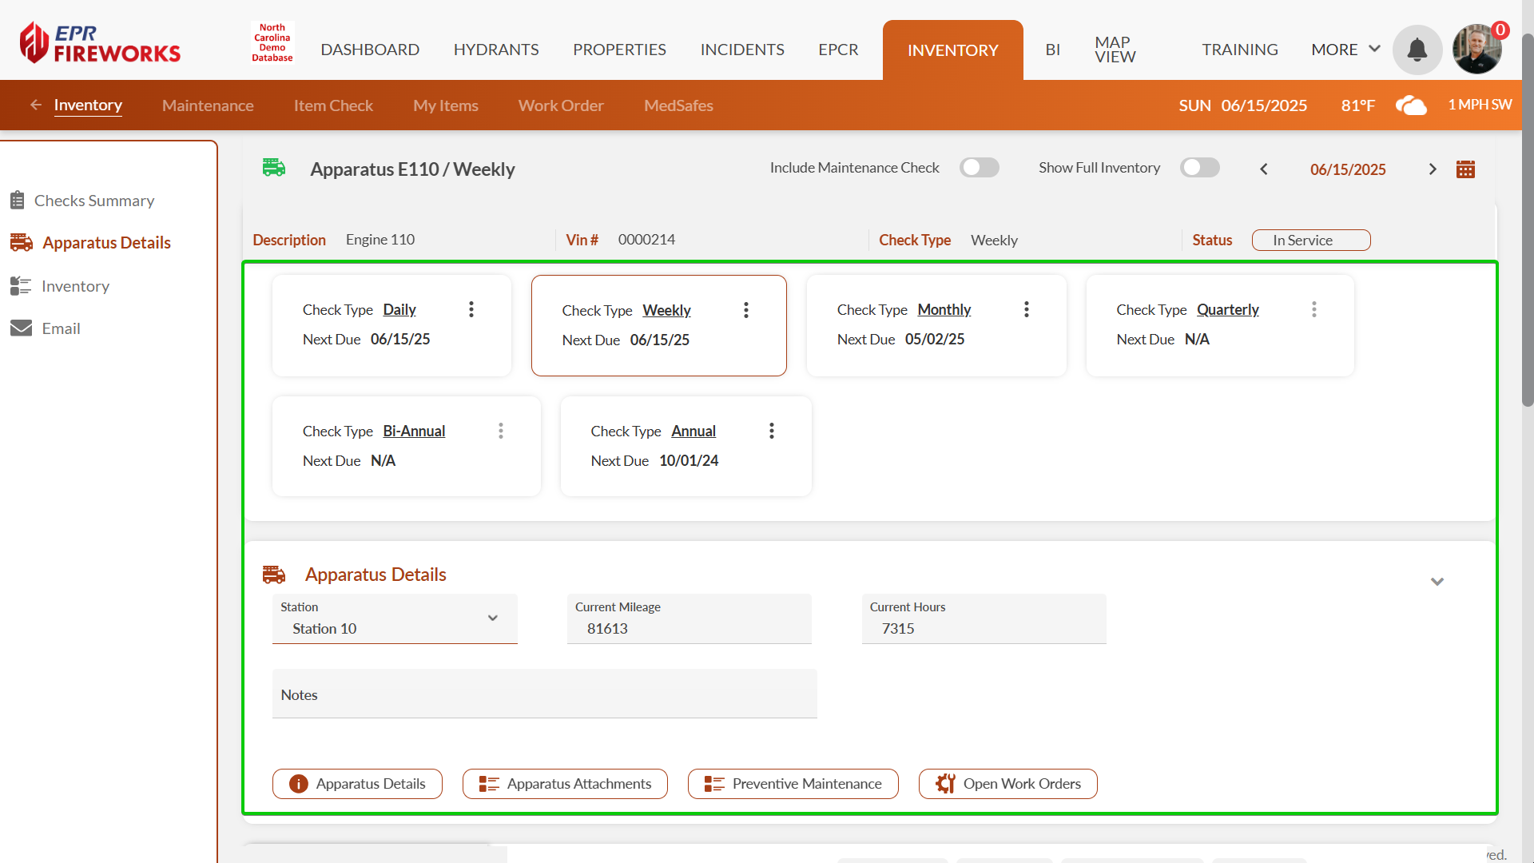Screen dimensions: 1534x863
Task: Click the Monthly check type link
Action: pyautogui.click(x=944, y=309)
